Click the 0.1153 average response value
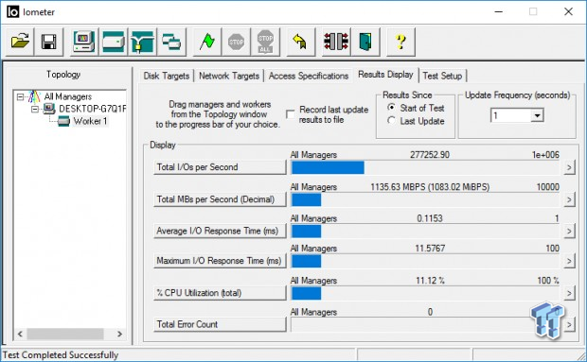The image size is (587, 362). pyautogui.click(x=430, y=218)
